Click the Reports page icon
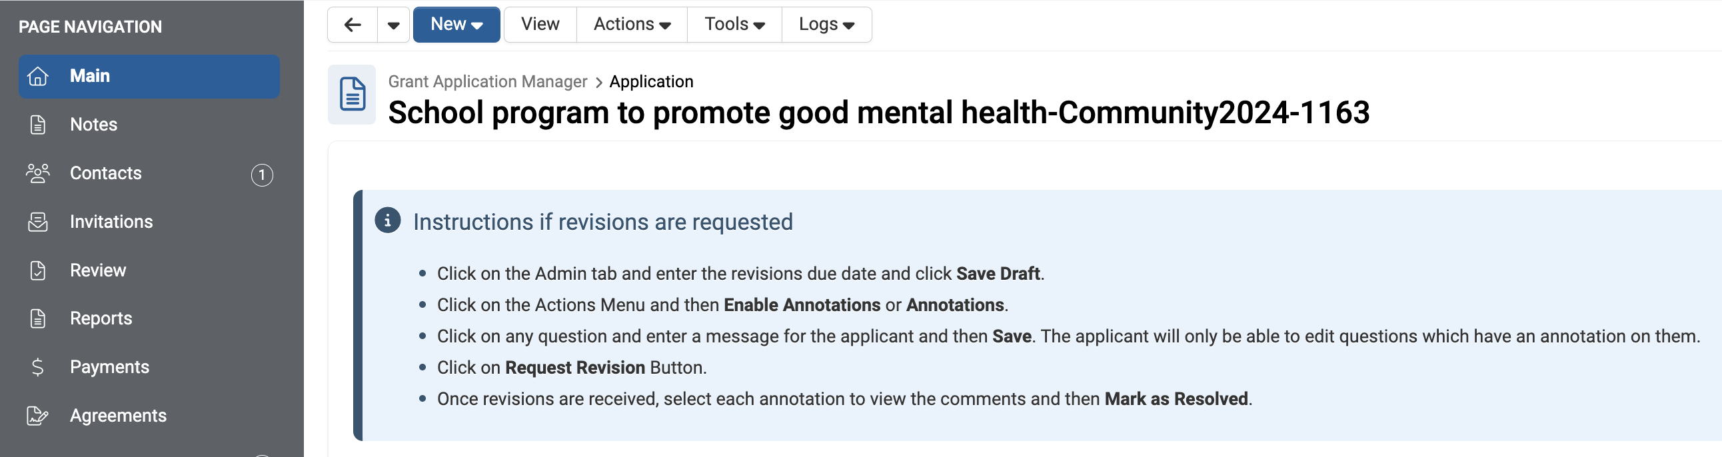This screenshot has width=1722, height=457. [x=38, y=318]
